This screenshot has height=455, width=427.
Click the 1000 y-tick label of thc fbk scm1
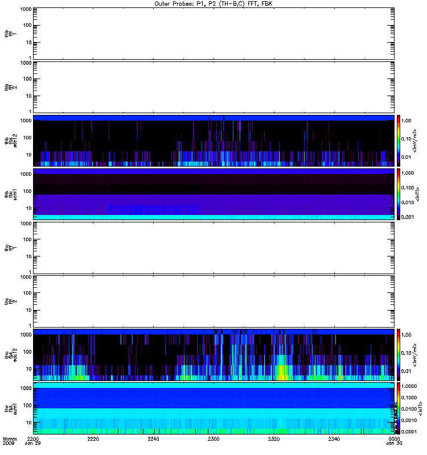(26, 388)
